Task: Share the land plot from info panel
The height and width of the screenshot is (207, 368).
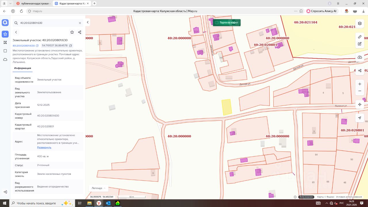Action: tap(80, 32)
